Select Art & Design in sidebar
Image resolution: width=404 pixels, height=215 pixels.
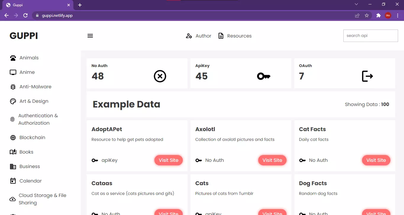[34, 101]
